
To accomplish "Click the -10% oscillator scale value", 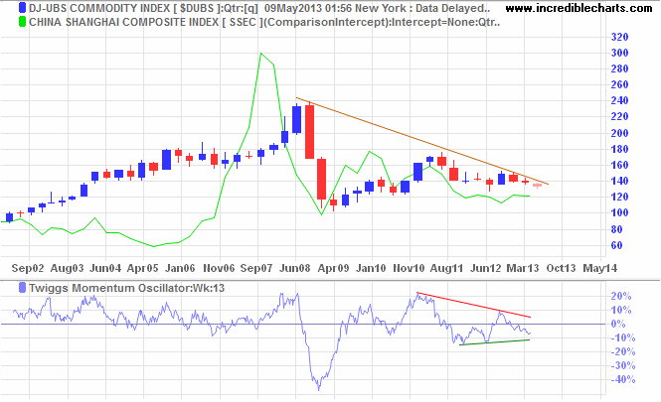I will (622, 338).
